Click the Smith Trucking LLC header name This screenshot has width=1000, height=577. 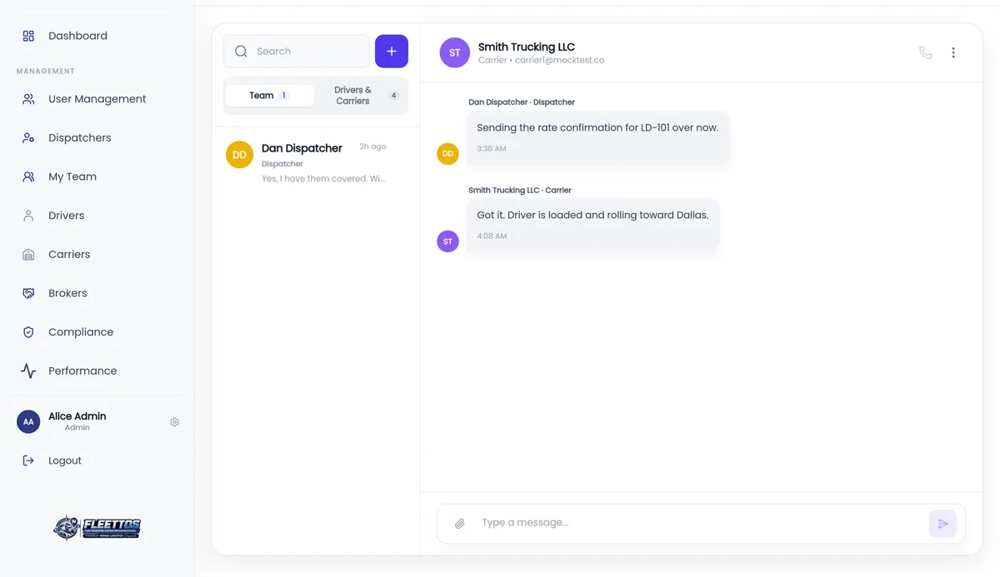(527, 47)
